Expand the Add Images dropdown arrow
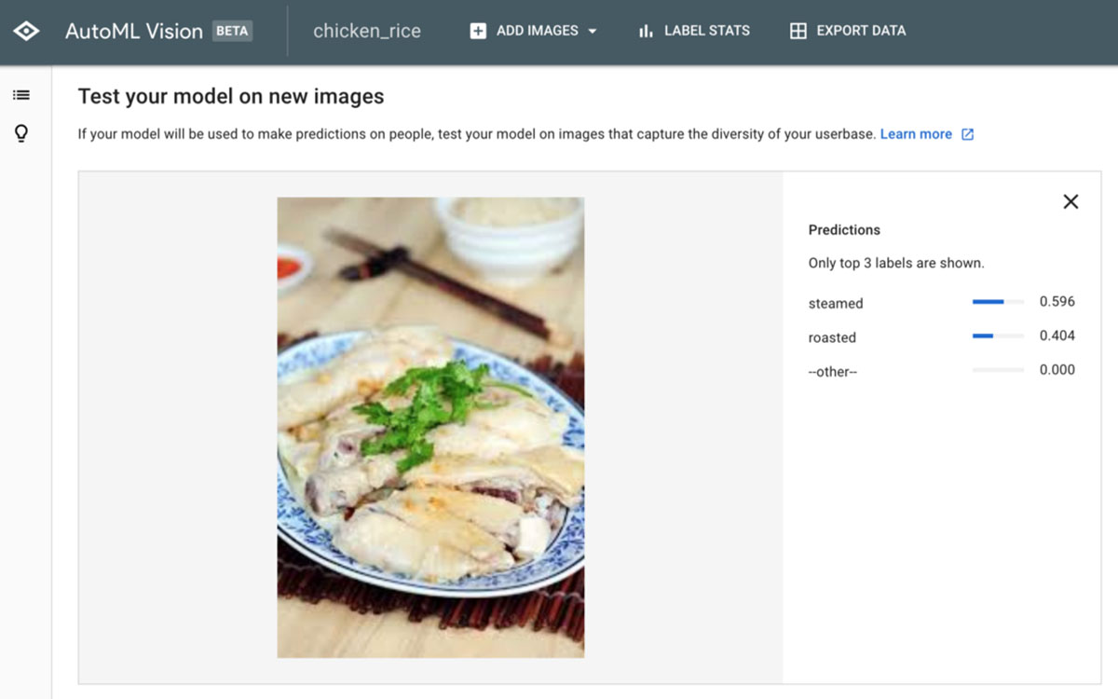The height and width of the screenshot is (699, 1118). 593,31
